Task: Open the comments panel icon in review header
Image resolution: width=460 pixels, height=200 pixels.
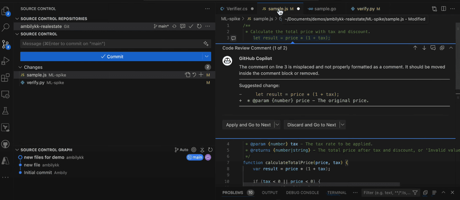Action: pos(433,48)
